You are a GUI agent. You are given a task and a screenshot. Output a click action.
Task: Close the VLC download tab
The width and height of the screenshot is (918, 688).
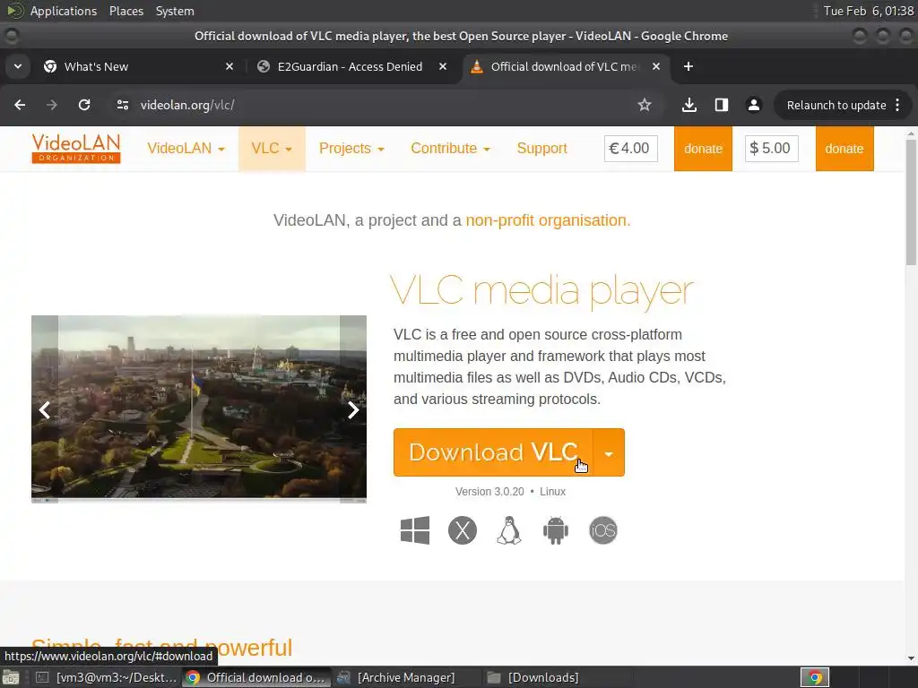tap(655, 66)
